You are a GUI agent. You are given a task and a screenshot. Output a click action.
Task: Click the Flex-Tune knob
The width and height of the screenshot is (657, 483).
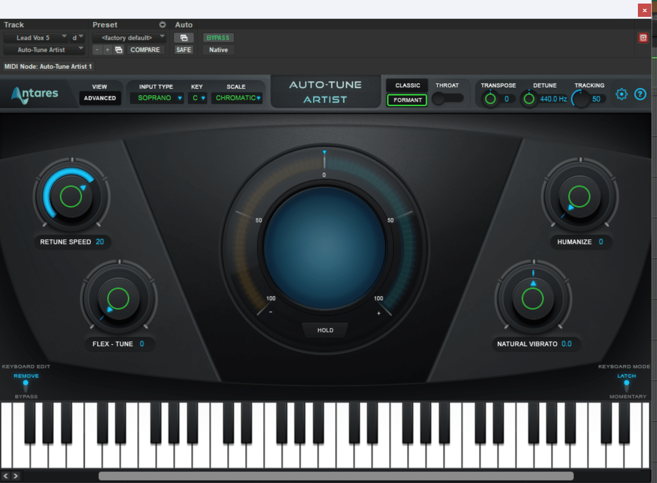click(118, 298)
